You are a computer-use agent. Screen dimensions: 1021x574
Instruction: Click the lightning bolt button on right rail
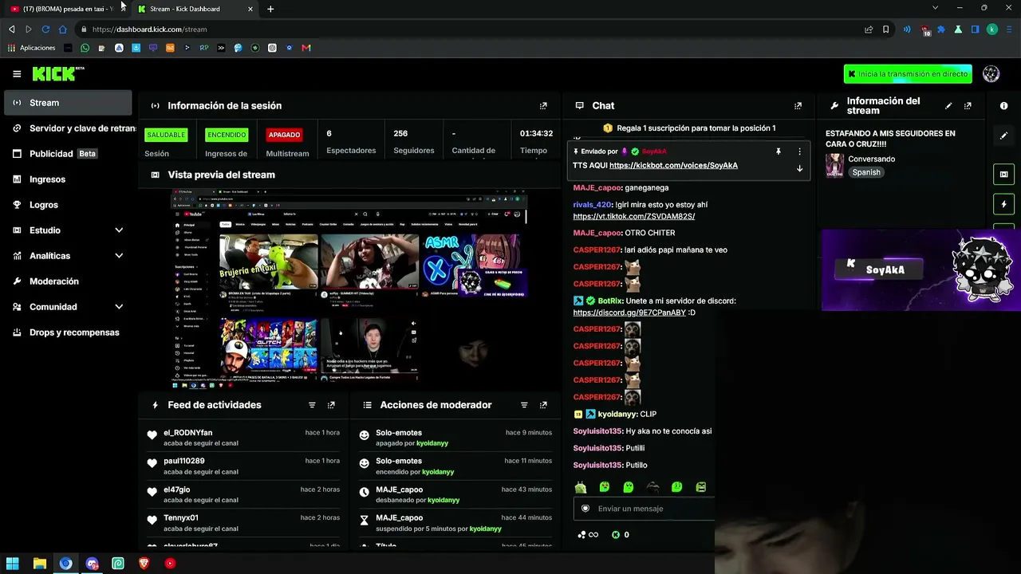tap(1003, 204)
